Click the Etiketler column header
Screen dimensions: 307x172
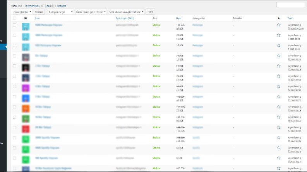coord(237,19)
